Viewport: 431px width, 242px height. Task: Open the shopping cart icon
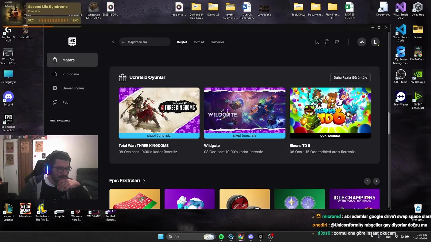point(337,42)
